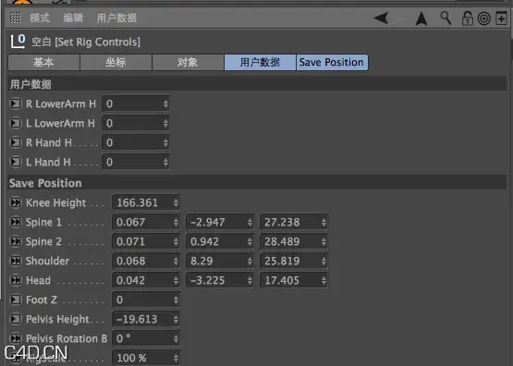This screenshot has height=366, width=513.
Task: Click the Pelvis Height field showing -19.613
Action: 146,319
